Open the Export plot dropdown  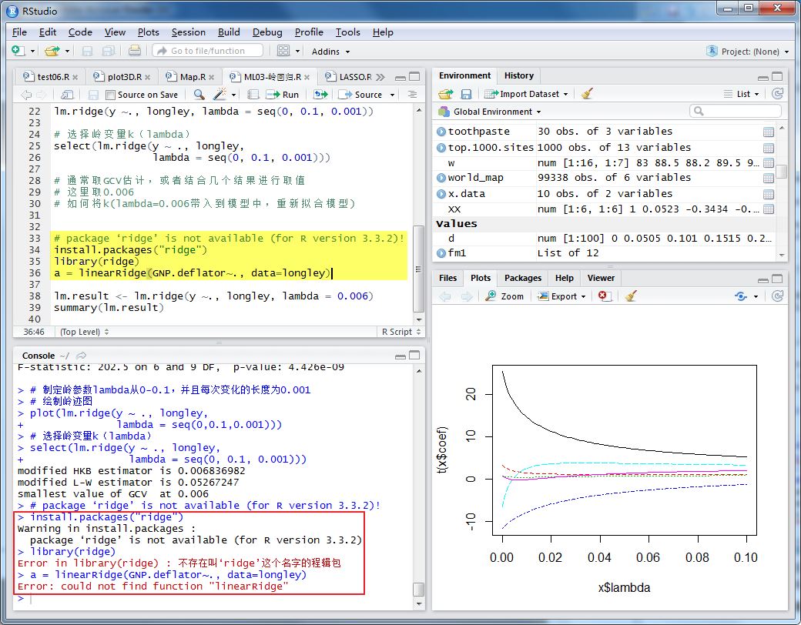click(564, 296)
